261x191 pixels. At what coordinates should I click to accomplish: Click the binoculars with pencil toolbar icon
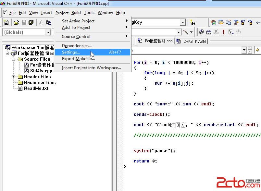[236, 22]
